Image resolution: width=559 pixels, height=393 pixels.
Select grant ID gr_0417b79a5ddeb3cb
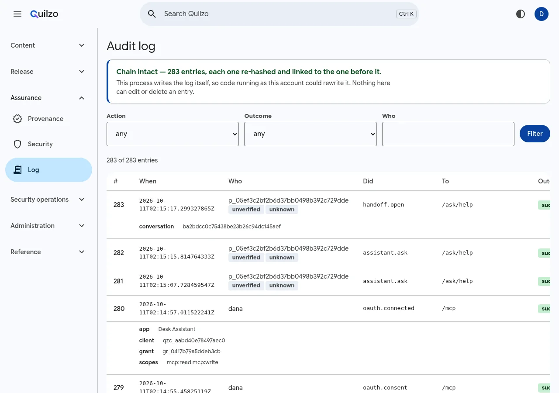tap(191, 352)
